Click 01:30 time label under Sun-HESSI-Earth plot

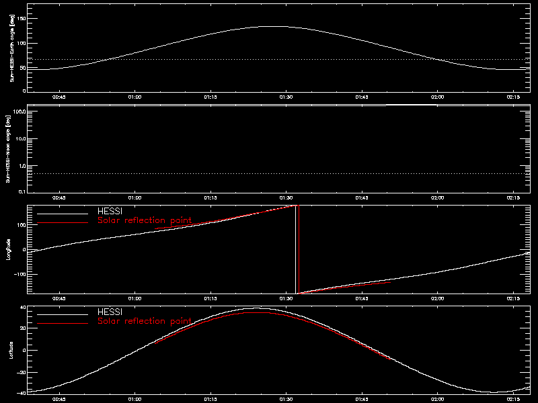point(286,97)
